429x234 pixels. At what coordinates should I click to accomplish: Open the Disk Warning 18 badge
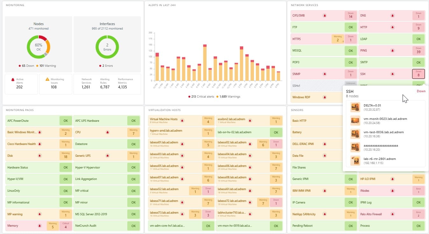tap(66, 156)
